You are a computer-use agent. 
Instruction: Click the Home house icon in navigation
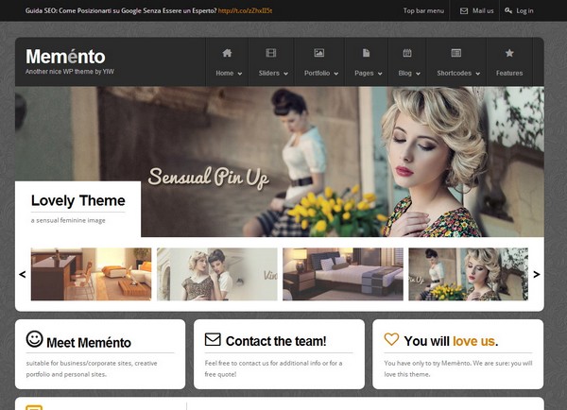point(227,53)
